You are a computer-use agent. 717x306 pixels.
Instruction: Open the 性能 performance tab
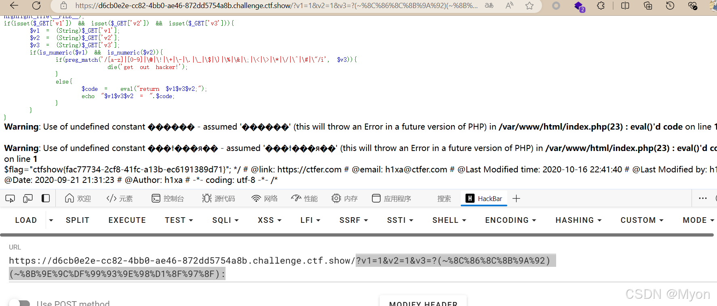tap(304, 199)
